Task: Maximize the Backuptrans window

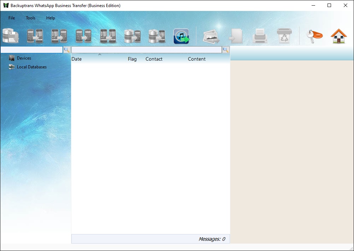Action: 329,5
